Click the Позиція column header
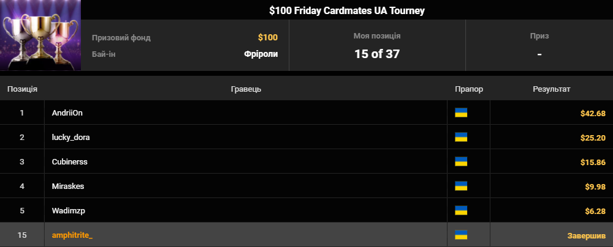This screenshot has height=247, width=613. pyautogui.click(x=22, y=89)
